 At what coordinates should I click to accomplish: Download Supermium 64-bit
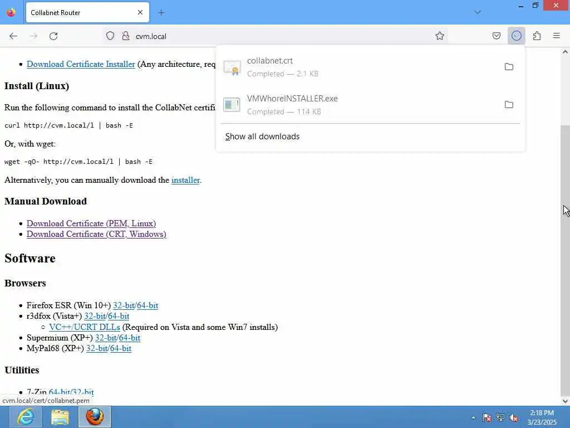point(129,337)
